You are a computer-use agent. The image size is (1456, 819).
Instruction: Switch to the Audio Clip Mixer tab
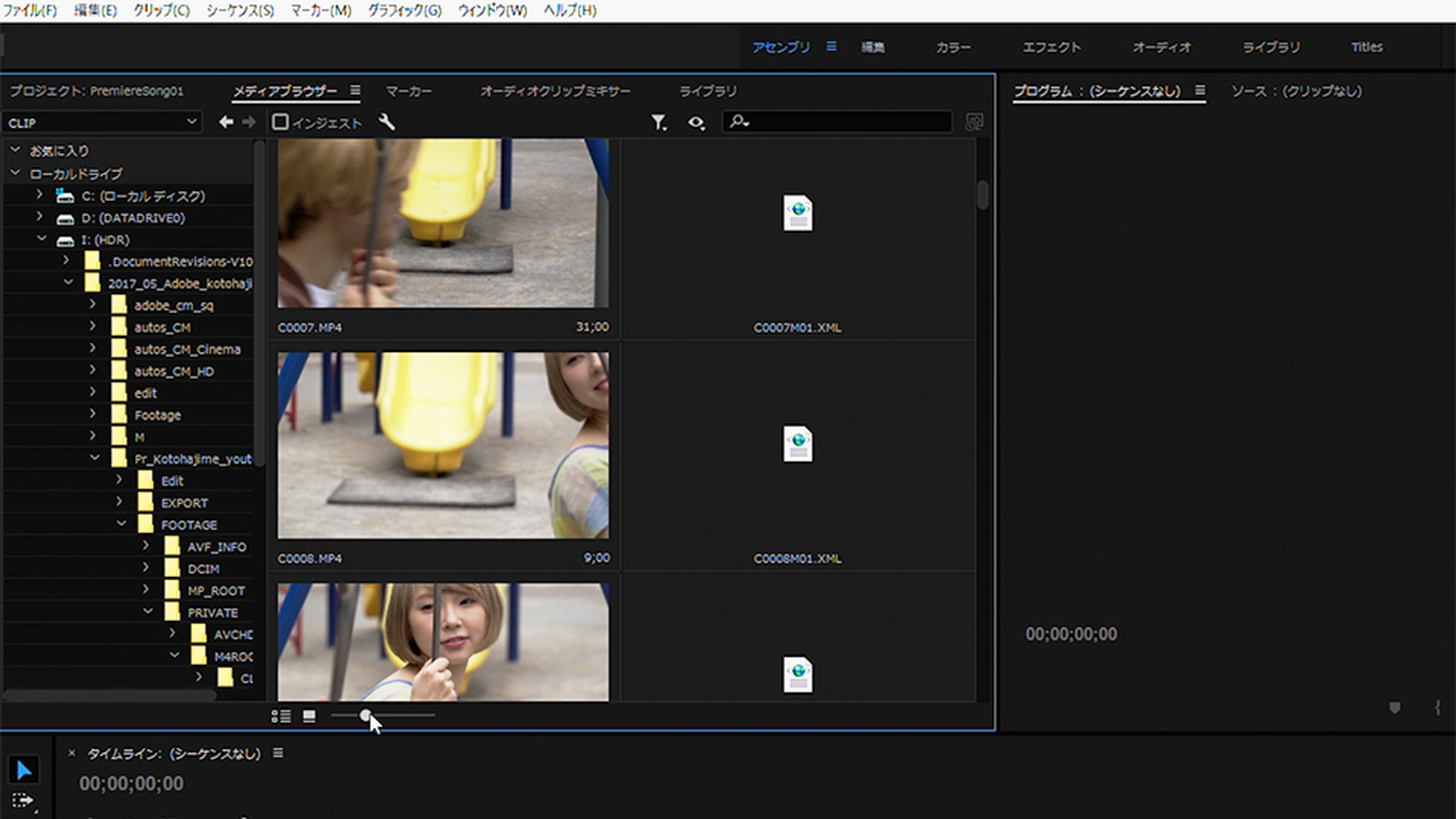[555, 91]
